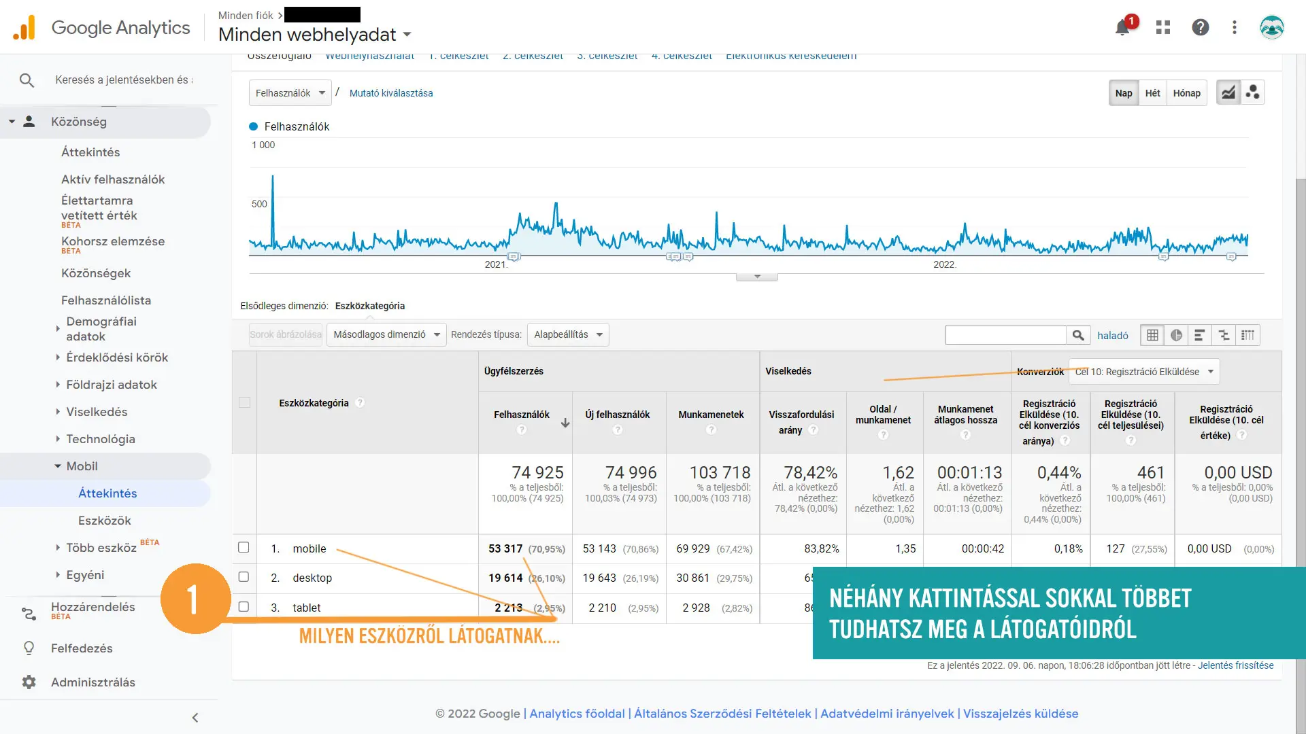Toggle the select-all checkbox in table header
Viewport: 1306px width, 734px height.
coord(245,402)
